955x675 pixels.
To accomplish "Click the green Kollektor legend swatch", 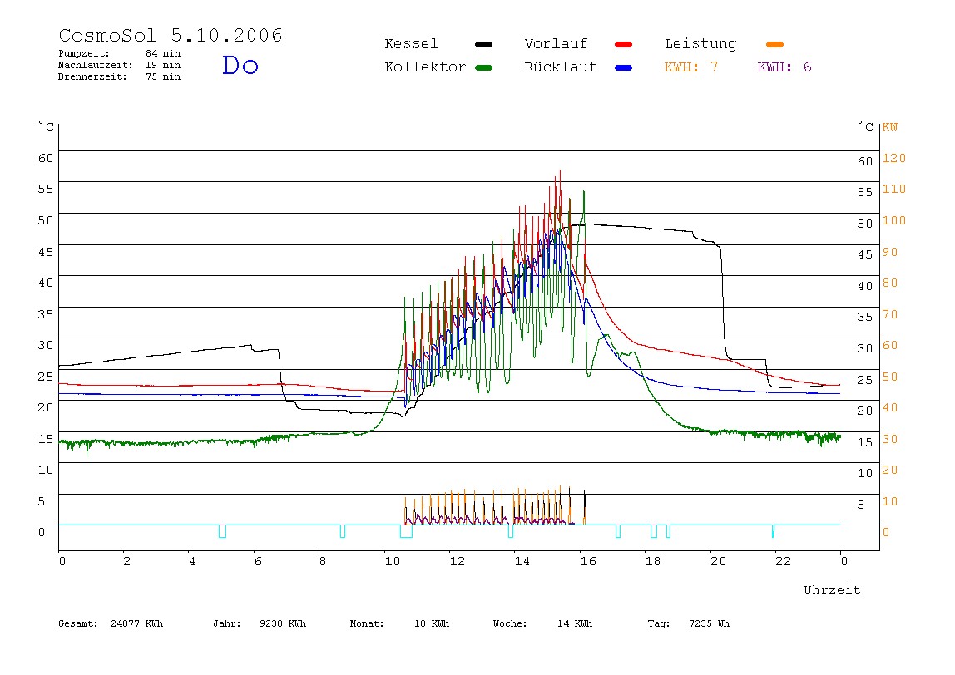I will (x=483, y=67).
